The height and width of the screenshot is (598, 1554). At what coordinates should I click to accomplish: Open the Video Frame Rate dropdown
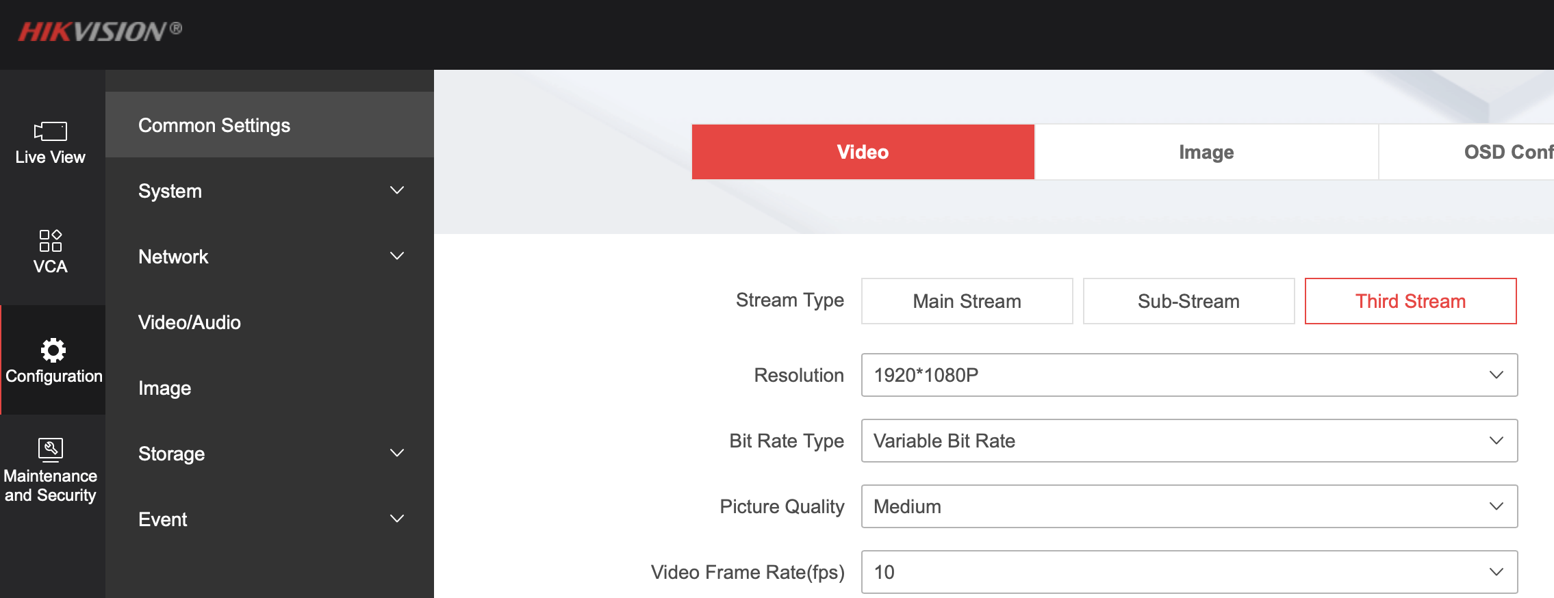tap(1189, 572)
